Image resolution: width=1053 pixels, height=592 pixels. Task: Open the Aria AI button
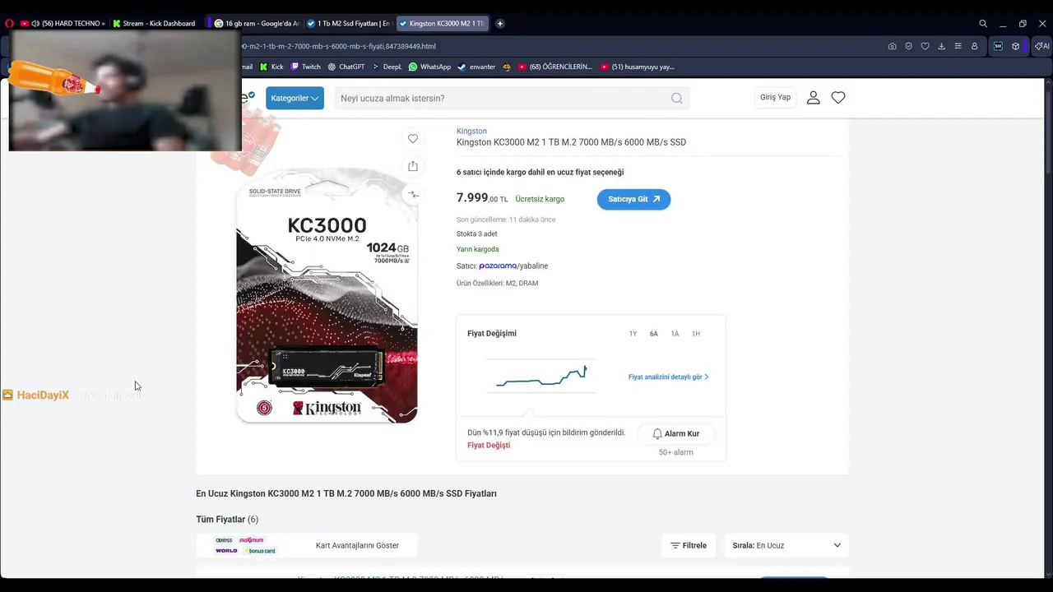[1041, 46]
